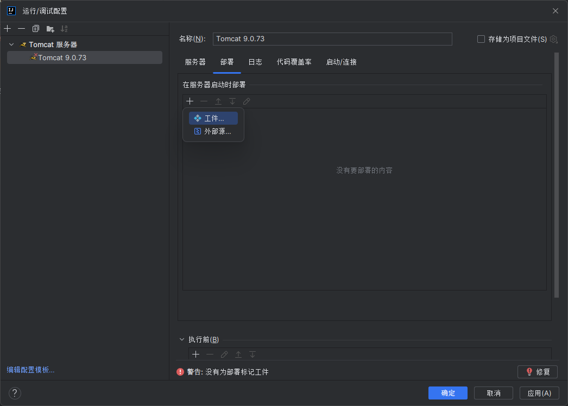This screenshot has height=406, width=568.
Task: Add new configuration with the plus icon
Action: 8,29
